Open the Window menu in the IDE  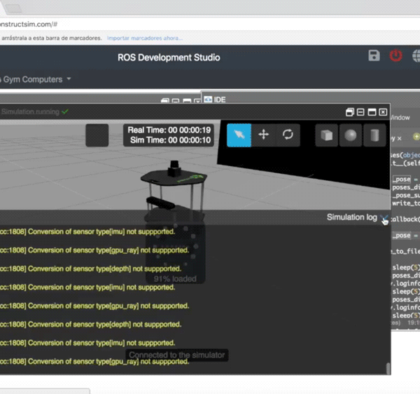point(400,118)
